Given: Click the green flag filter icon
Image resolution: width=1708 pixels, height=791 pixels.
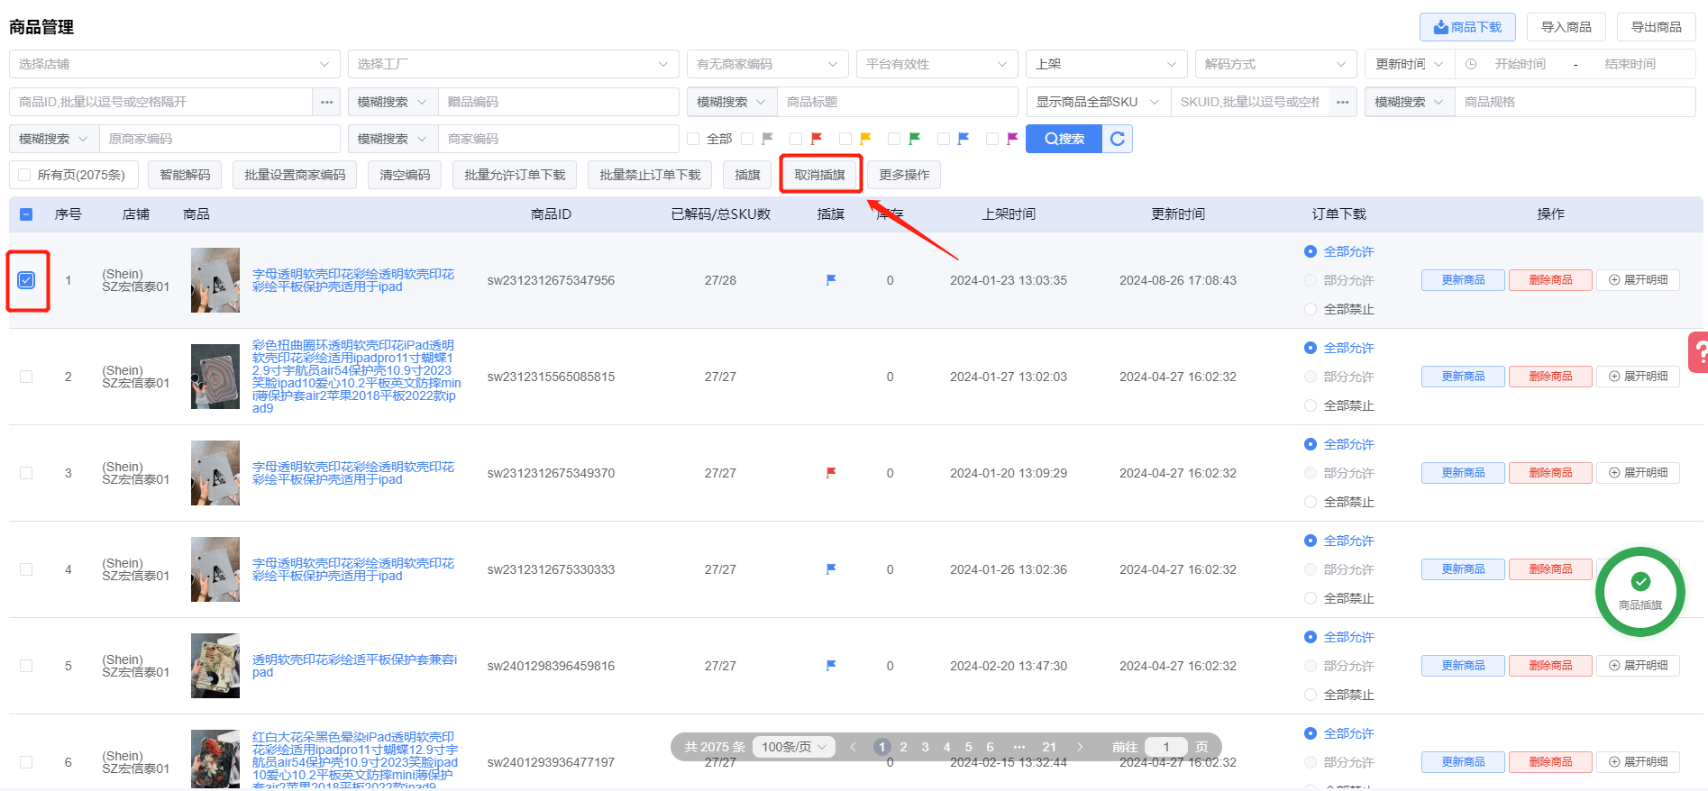Looking at the screenshot, I should click(x=915, y=139).
